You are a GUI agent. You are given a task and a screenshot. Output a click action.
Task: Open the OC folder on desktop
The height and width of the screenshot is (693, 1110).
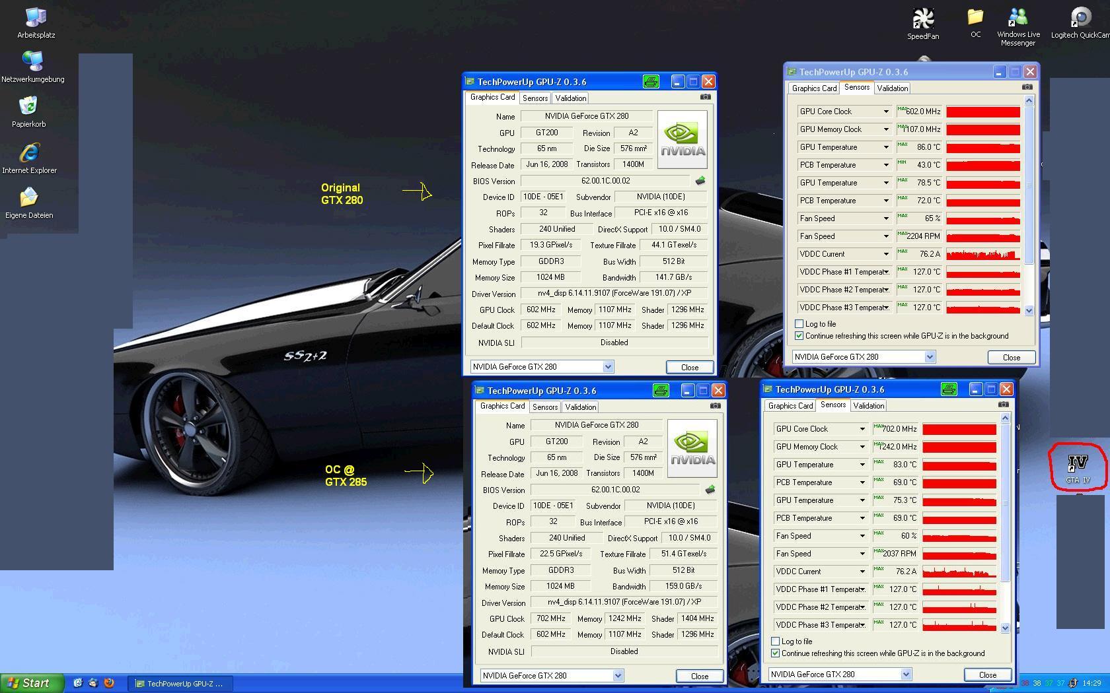tap(975, 22)
